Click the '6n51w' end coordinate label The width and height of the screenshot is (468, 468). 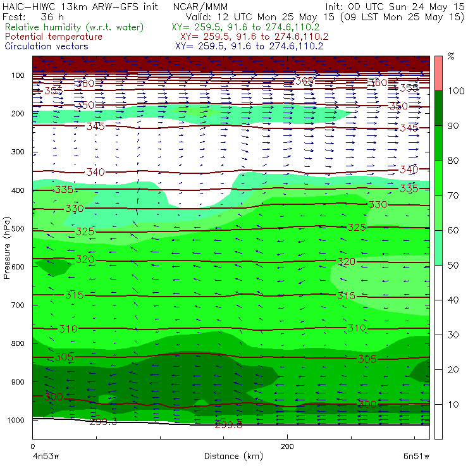(x=416, y=457)
